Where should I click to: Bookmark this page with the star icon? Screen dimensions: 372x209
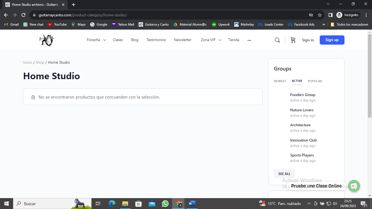(x=320, y=15)
